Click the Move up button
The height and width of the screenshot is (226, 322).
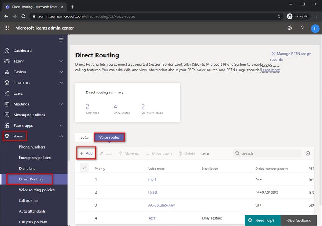point(129,153)
